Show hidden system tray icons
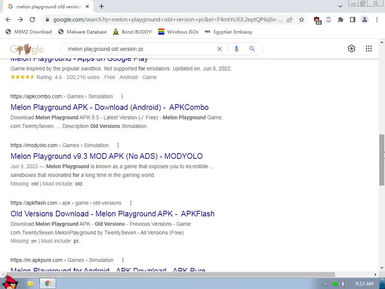Viewport: 385px width, 289px height. [326, 284]
